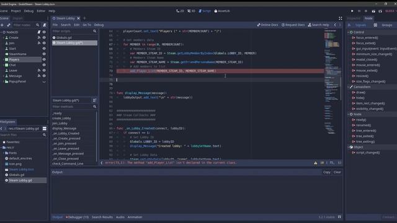Viewport: 397px width, 223px height.
Task: Click the signal icon on Leave node
Action: point(39,70)
